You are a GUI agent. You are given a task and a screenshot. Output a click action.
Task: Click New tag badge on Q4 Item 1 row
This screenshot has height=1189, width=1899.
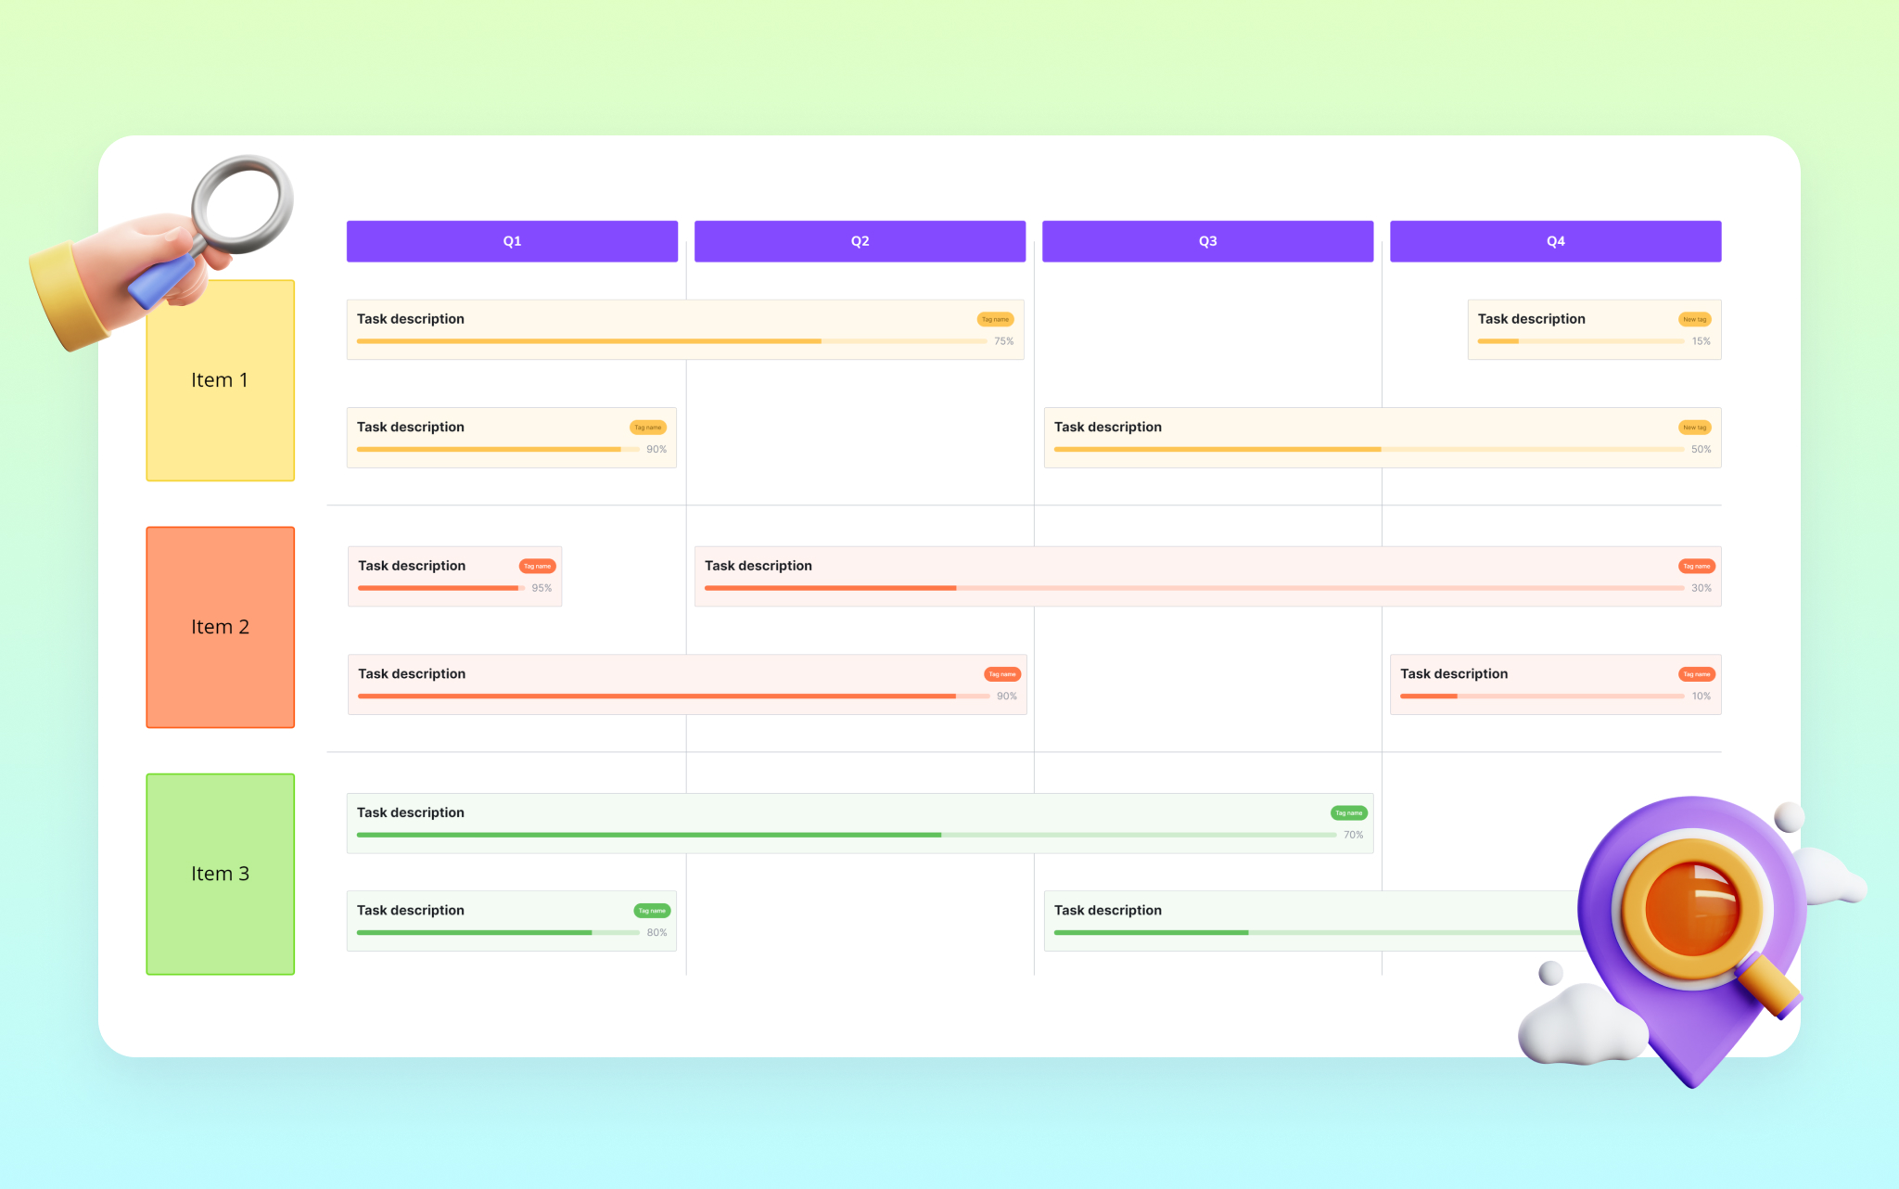coord(1695,316)
